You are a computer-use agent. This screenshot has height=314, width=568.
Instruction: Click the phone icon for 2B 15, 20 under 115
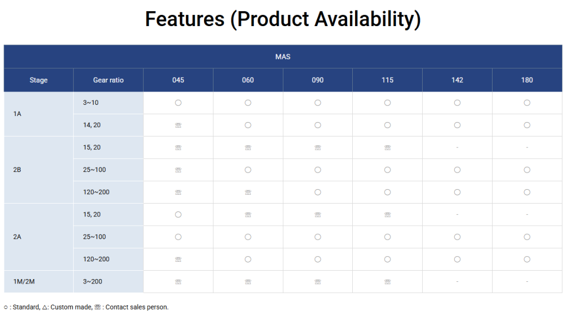click(387, 148)
